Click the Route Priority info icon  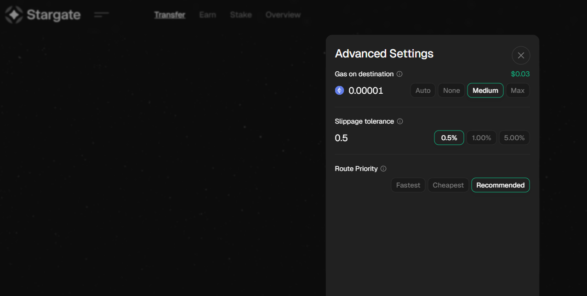pyautogui.click(x=383, y=169)
